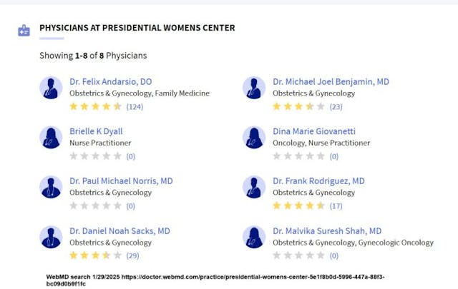
Task: Open Dr. Michael Joel Benjamin, MD profile
Action: coord(331,82)
